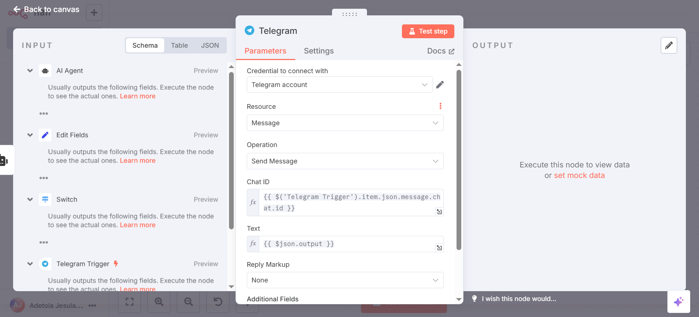Click the Test step flask button
The height and width of the screenshot is (317, 699).
coord(428,31)
